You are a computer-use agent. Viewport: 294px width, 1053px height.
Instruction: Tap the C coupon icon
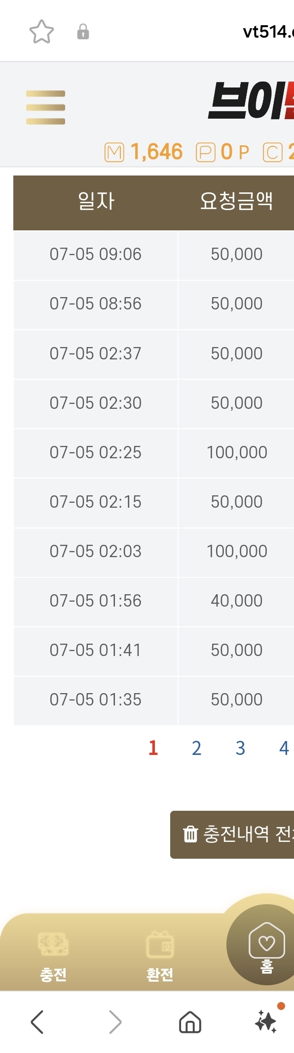273,152
